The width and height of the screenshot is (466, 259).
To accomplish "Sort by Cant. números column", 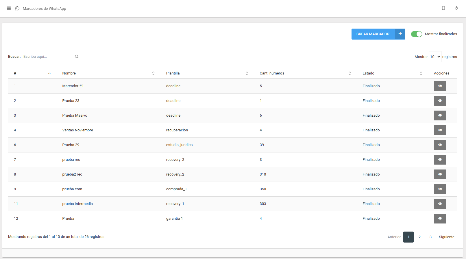I will 349,73.
